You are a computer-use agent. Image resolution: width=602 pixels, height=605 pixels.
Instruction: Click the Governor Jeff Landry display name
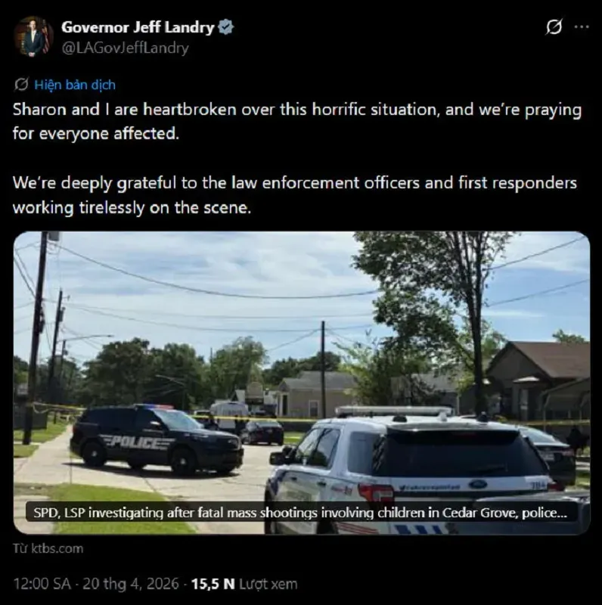pos(138,27)
